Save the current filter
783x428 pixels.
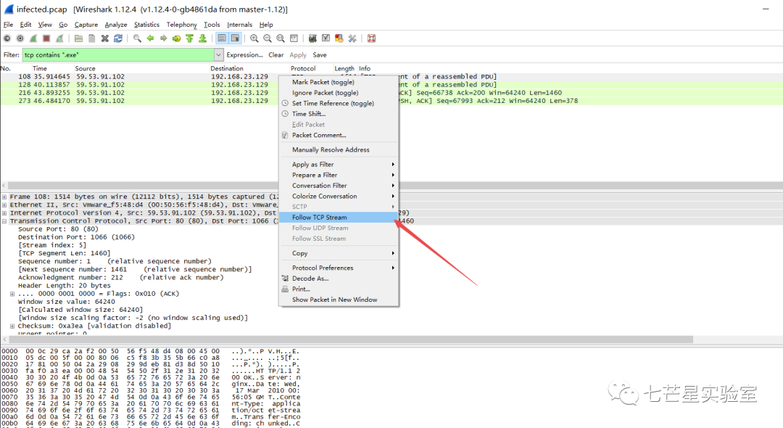coord(320,55)
